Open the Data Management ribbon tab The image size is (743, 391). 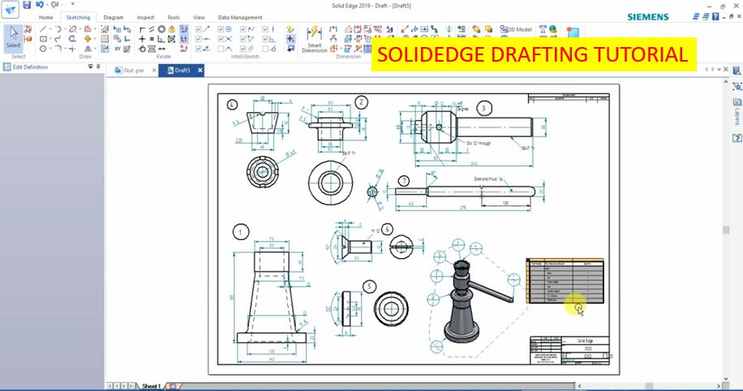240,17
